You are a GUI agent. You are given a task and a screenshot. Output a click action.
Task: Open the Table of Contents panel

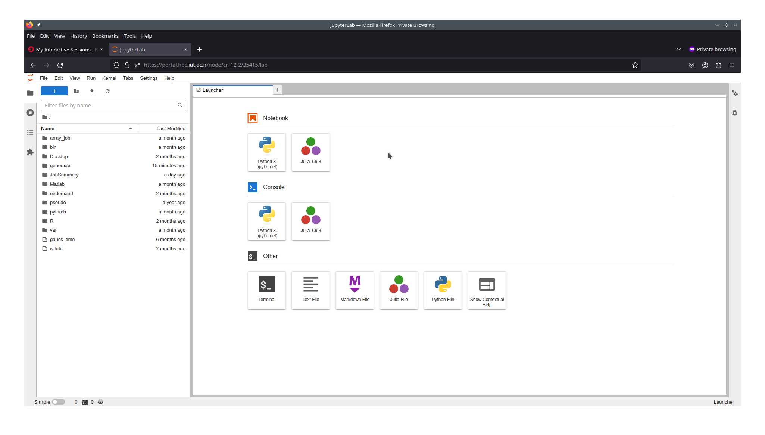pyautogui.click(x=30, y=132)
